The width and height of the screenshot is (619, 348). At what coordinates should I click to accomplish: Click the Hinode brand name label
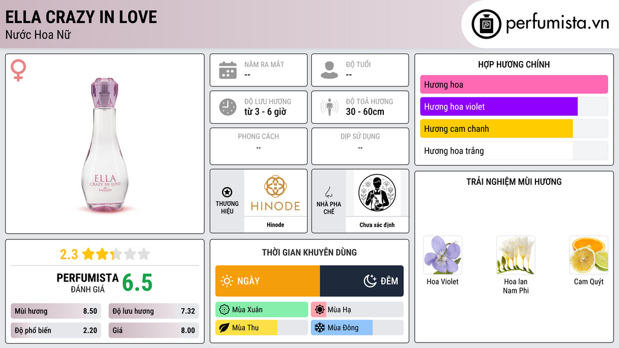coord(275,225)
